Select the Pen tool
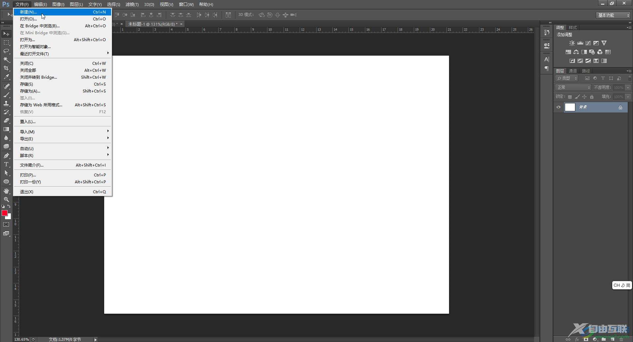The image size is (633, 342). (x=6, y=155)
